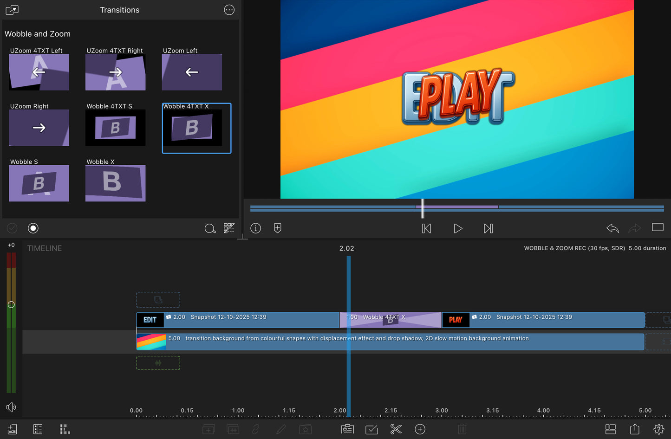The width and height of the screenshot is (671, 439).
Task: Open the Transitions panel ellipsis menu
Action: coord(229,10)
